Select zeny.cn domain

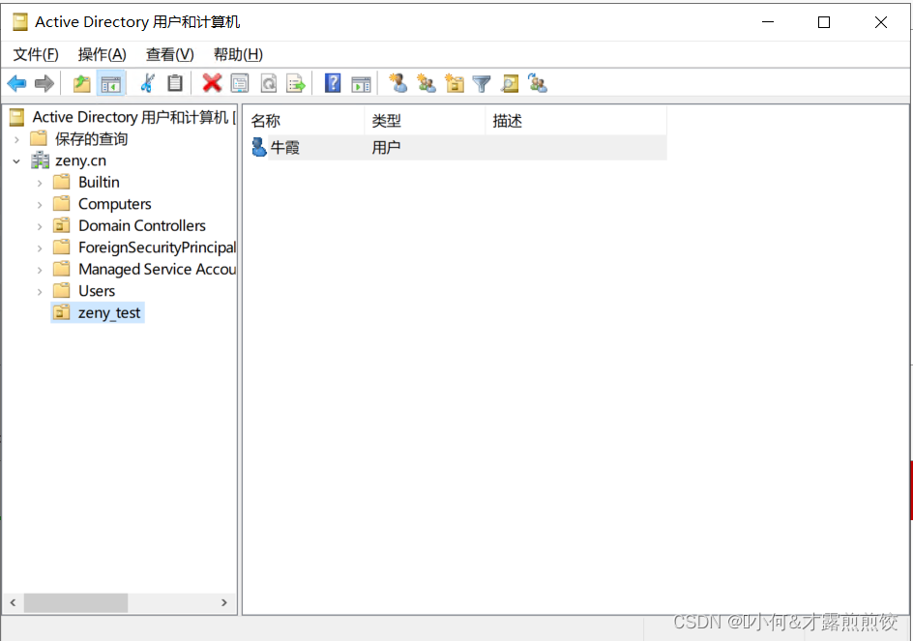80,160
